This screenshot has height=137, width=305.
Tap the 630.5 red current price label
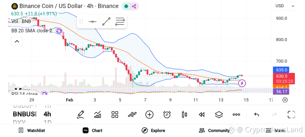(x=284, y=78)
